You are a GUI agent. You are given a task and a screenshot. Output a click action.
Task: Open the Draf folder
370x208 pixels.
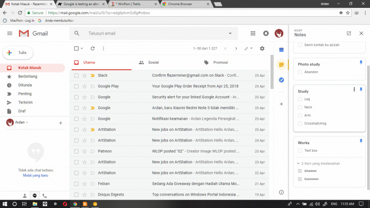pyautogui.click(x=22, y=111)
